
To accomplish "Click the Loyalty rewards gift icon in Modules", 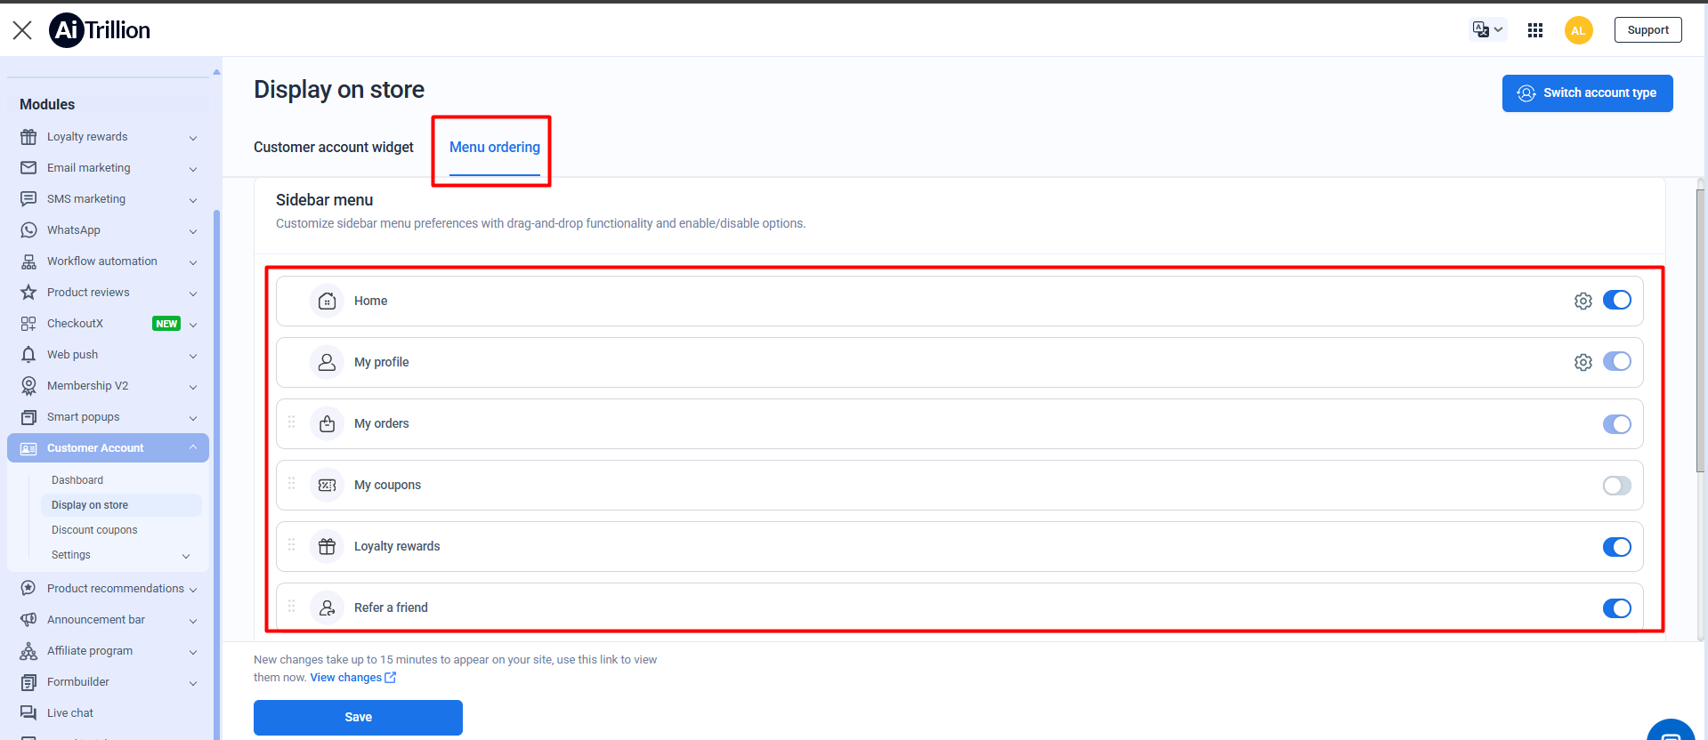I will tap(28, 137).
